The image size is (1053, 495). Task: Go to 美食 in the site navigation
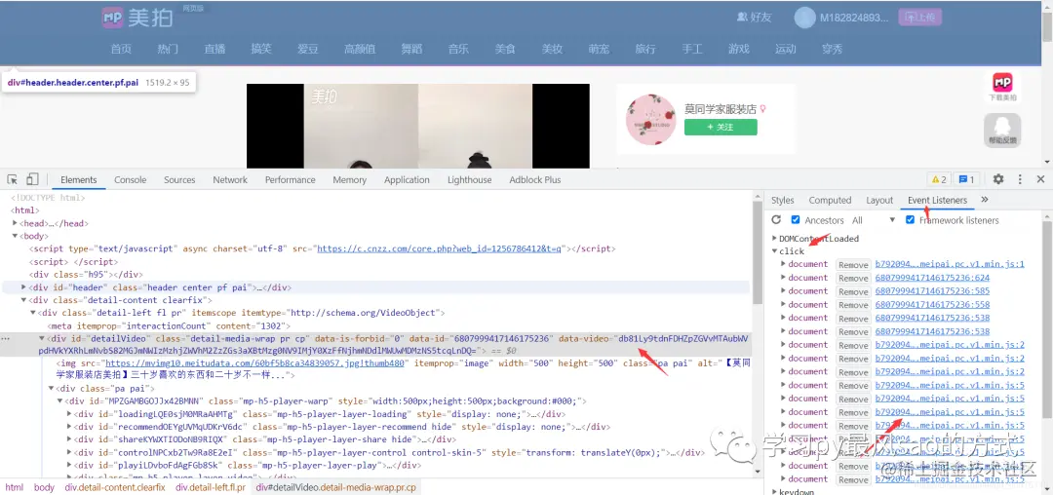coord(505,49)
